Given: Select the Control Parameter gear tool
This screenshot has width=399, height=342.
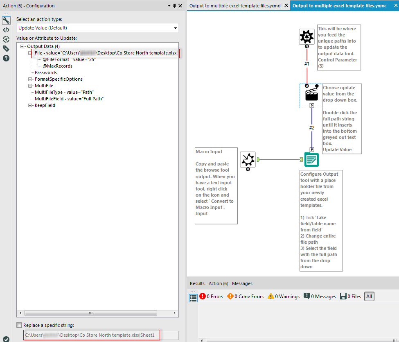Looking at the screenshot, I should pyautogui.click(x=307, y=37).
